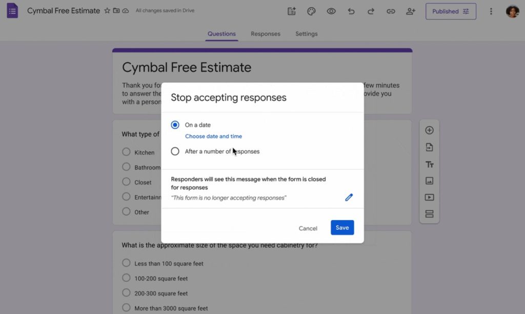Click the import questions icon
This screenshot has height=314, width=525.
(x=430, y=147)
